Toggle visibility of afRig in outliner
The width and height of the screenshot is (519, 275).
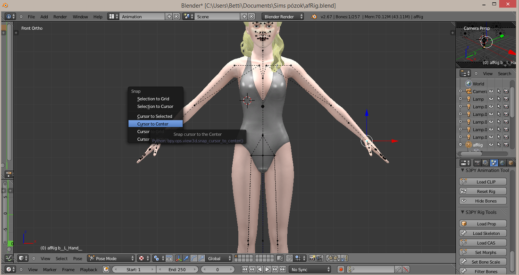491,145
